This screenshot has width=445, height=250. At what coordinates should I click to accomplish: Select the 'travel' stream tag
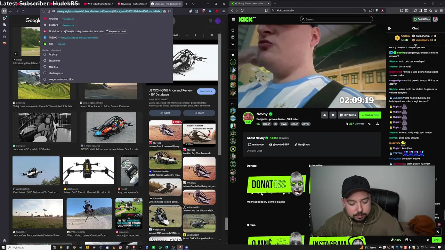pyautogui.click(x=284, y=124)
